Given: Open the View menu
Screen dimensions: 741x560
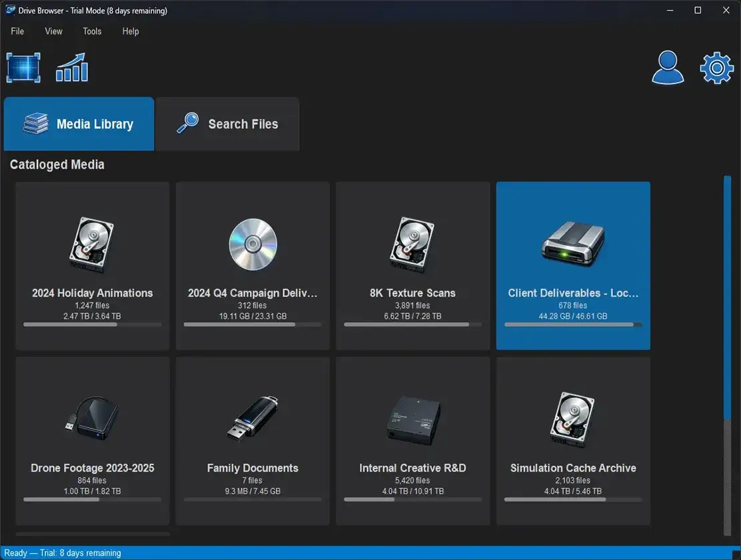Looking at the screenshot, I should point(53,31).
